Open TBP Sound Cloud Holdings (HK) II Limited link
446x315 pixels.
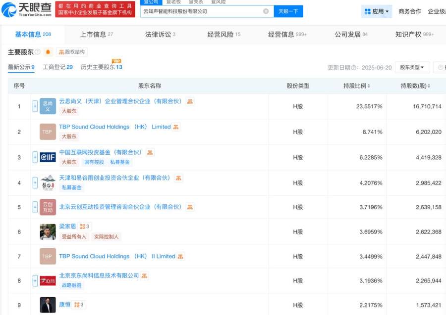(117, 256)
